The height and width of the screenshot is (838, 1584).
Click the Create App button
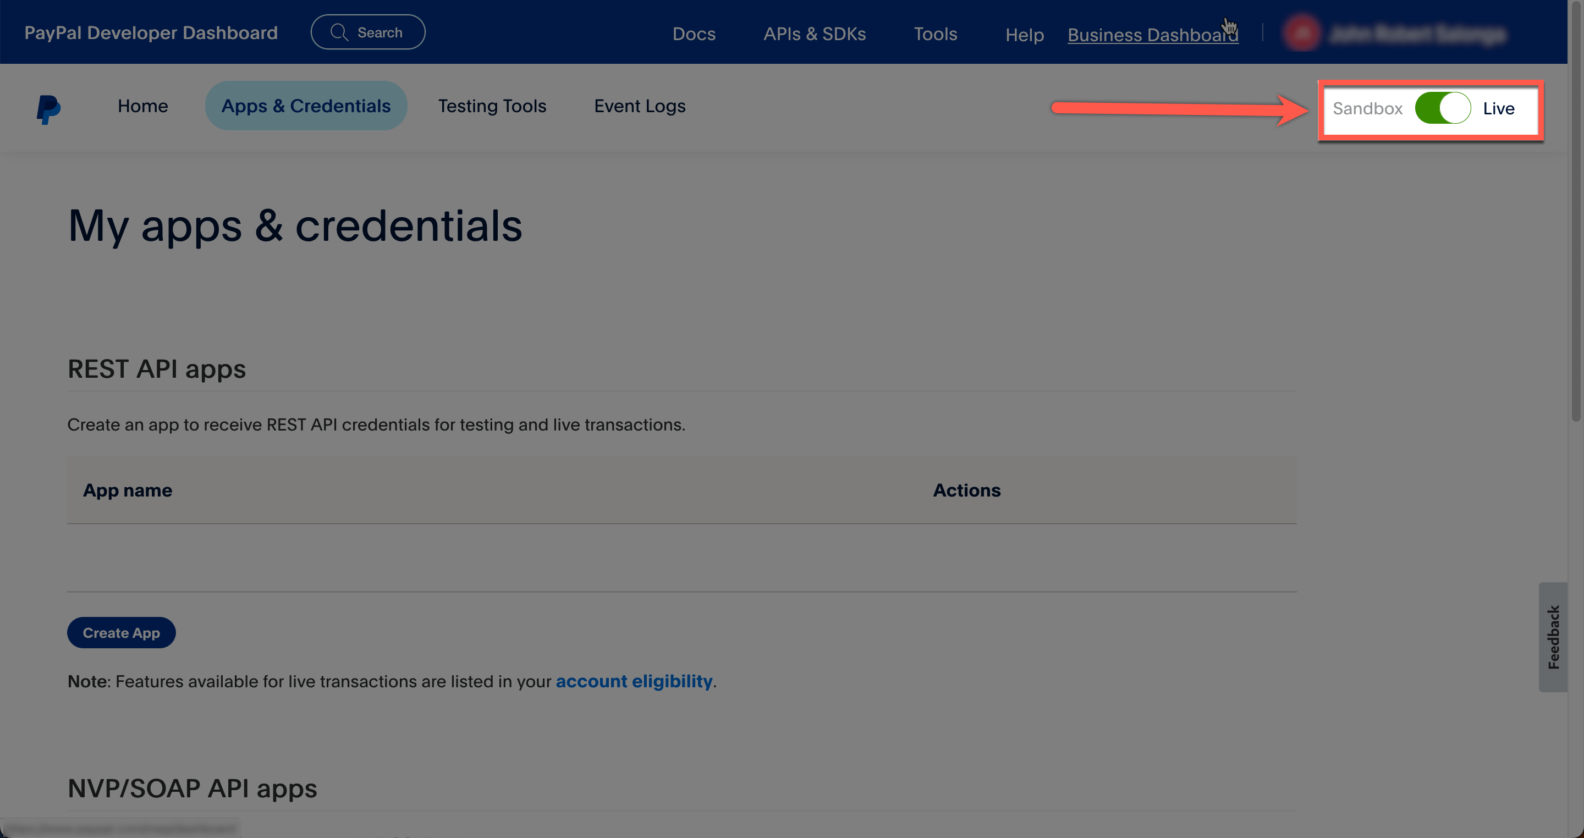click(120, 632)
